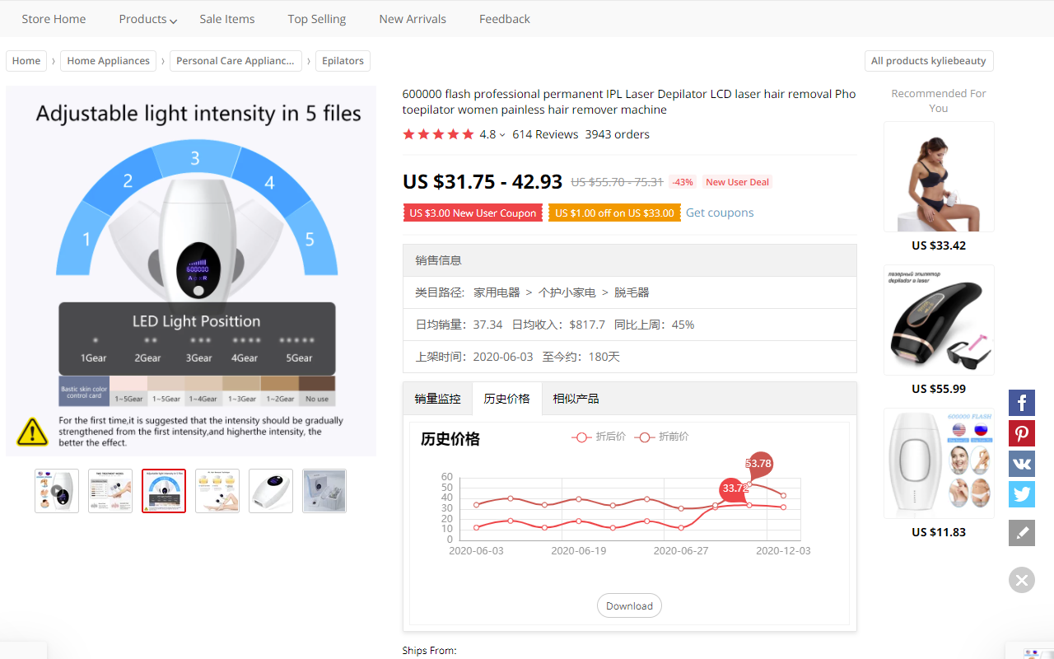
Task: Select the fifth thumbnail of white device
Action: [271, 491]
